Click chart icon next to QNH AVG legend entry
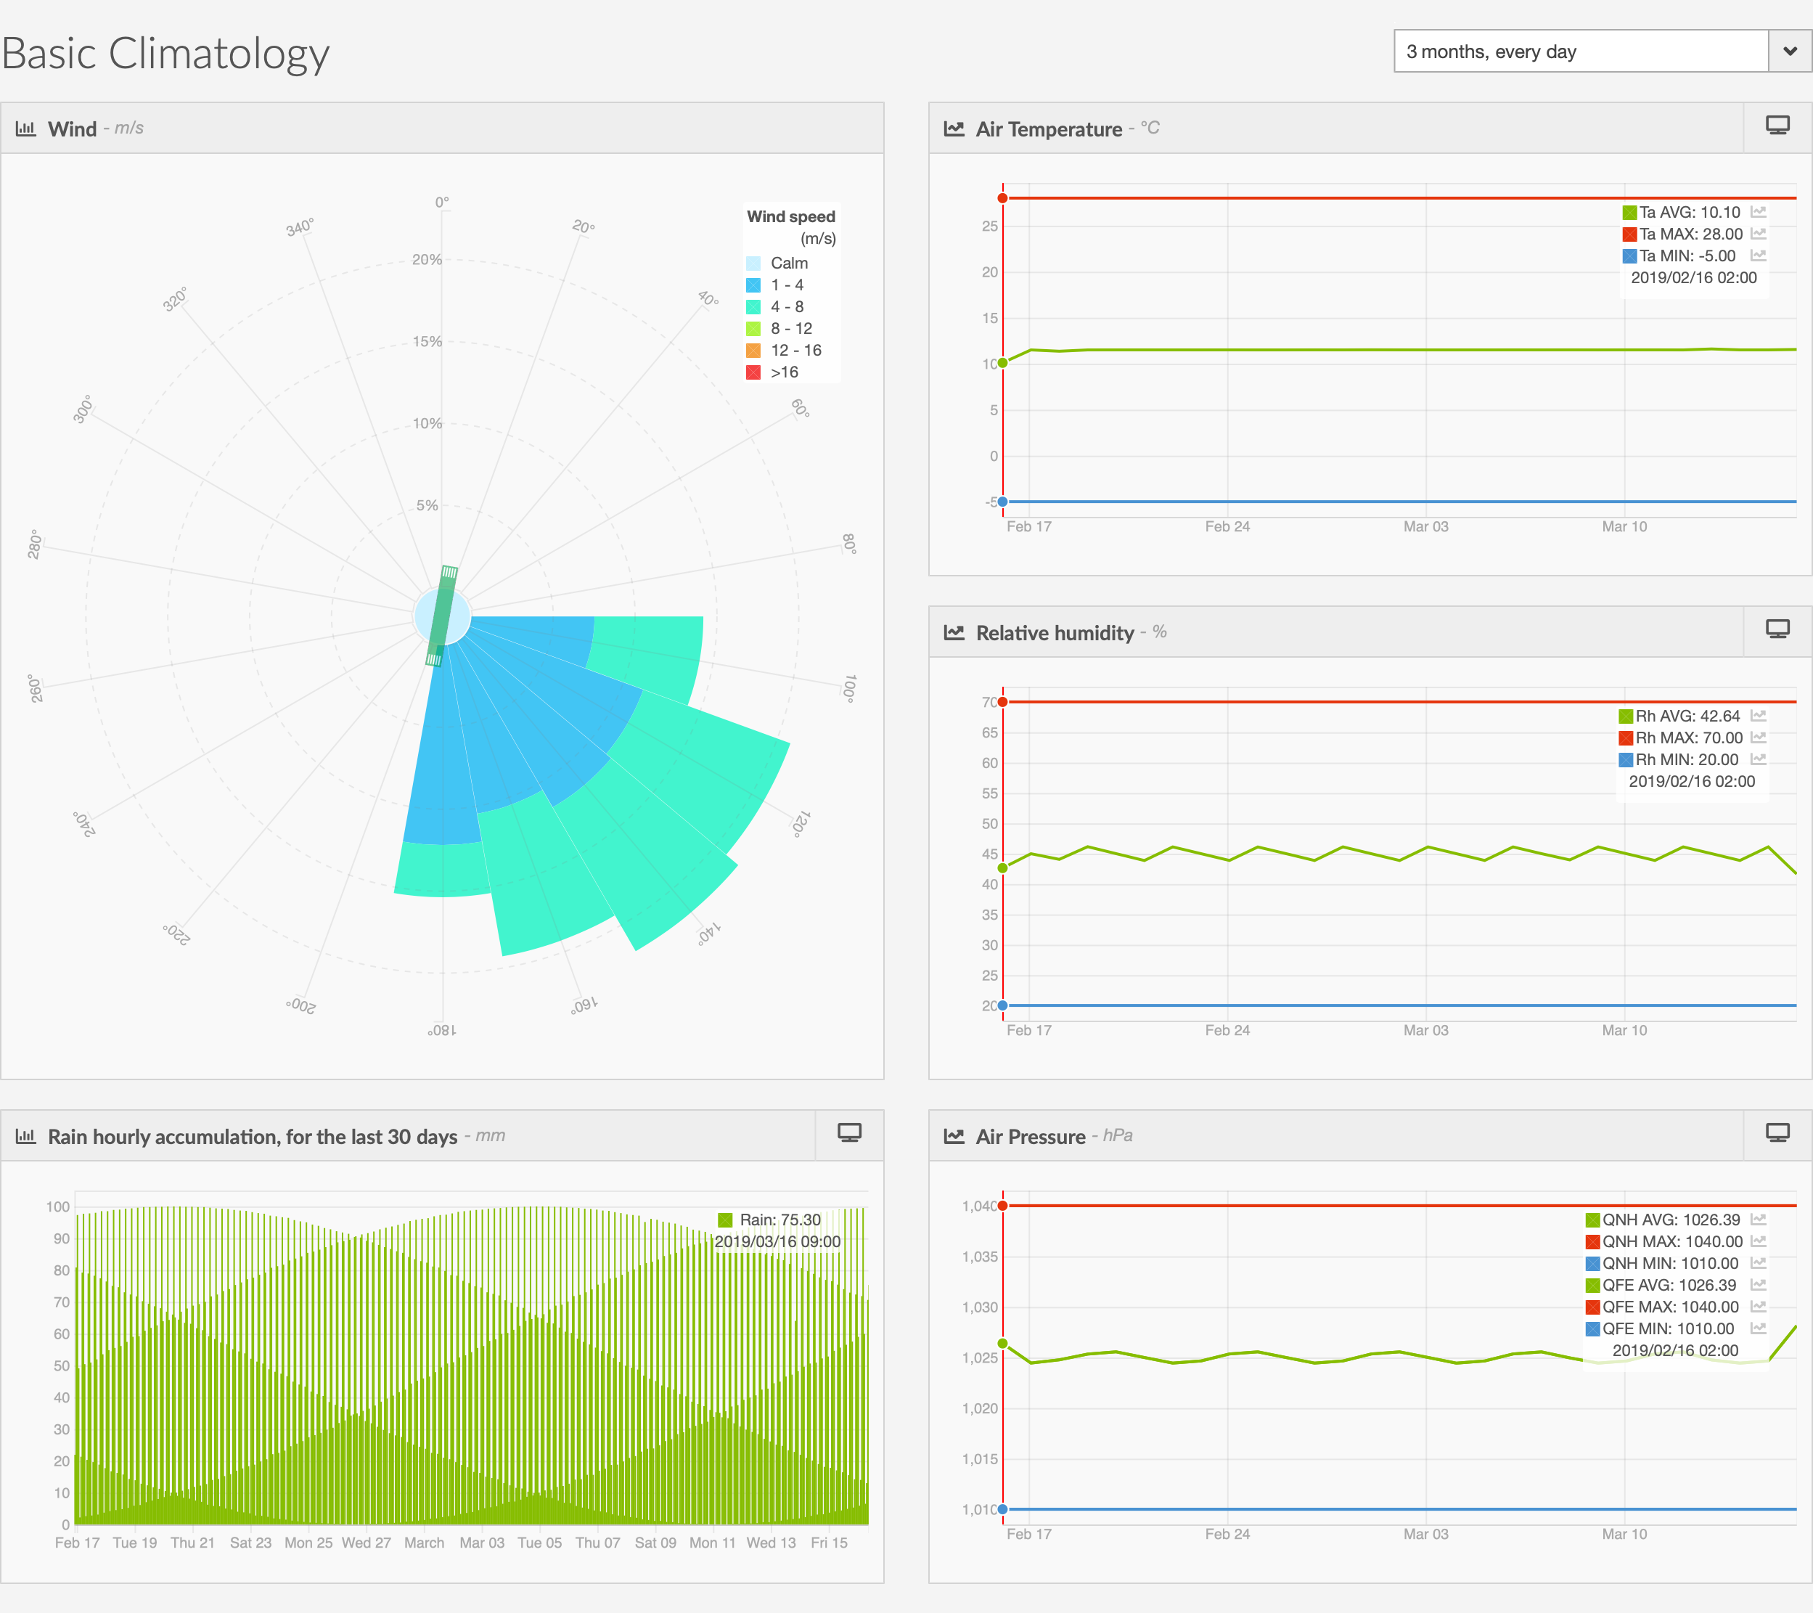1813x1613 pixels. [x=1759, y=1219]
